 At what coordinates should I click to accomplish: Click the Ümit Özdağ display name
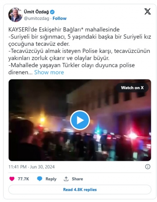[36, 12]
